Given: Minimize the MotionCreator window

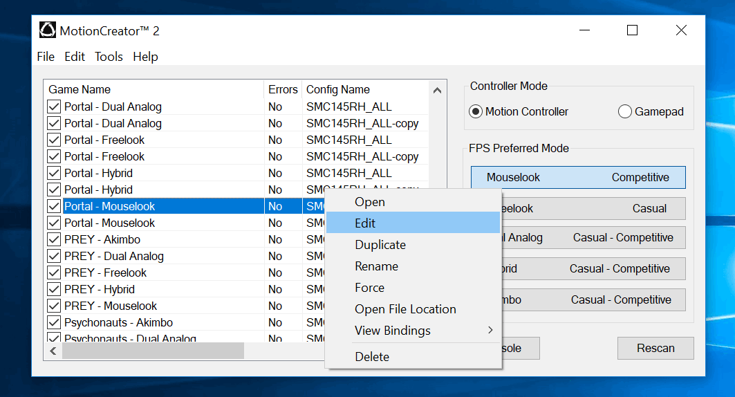Looking at the screenshot, I should pyautogui.click(x=584, y=30).
